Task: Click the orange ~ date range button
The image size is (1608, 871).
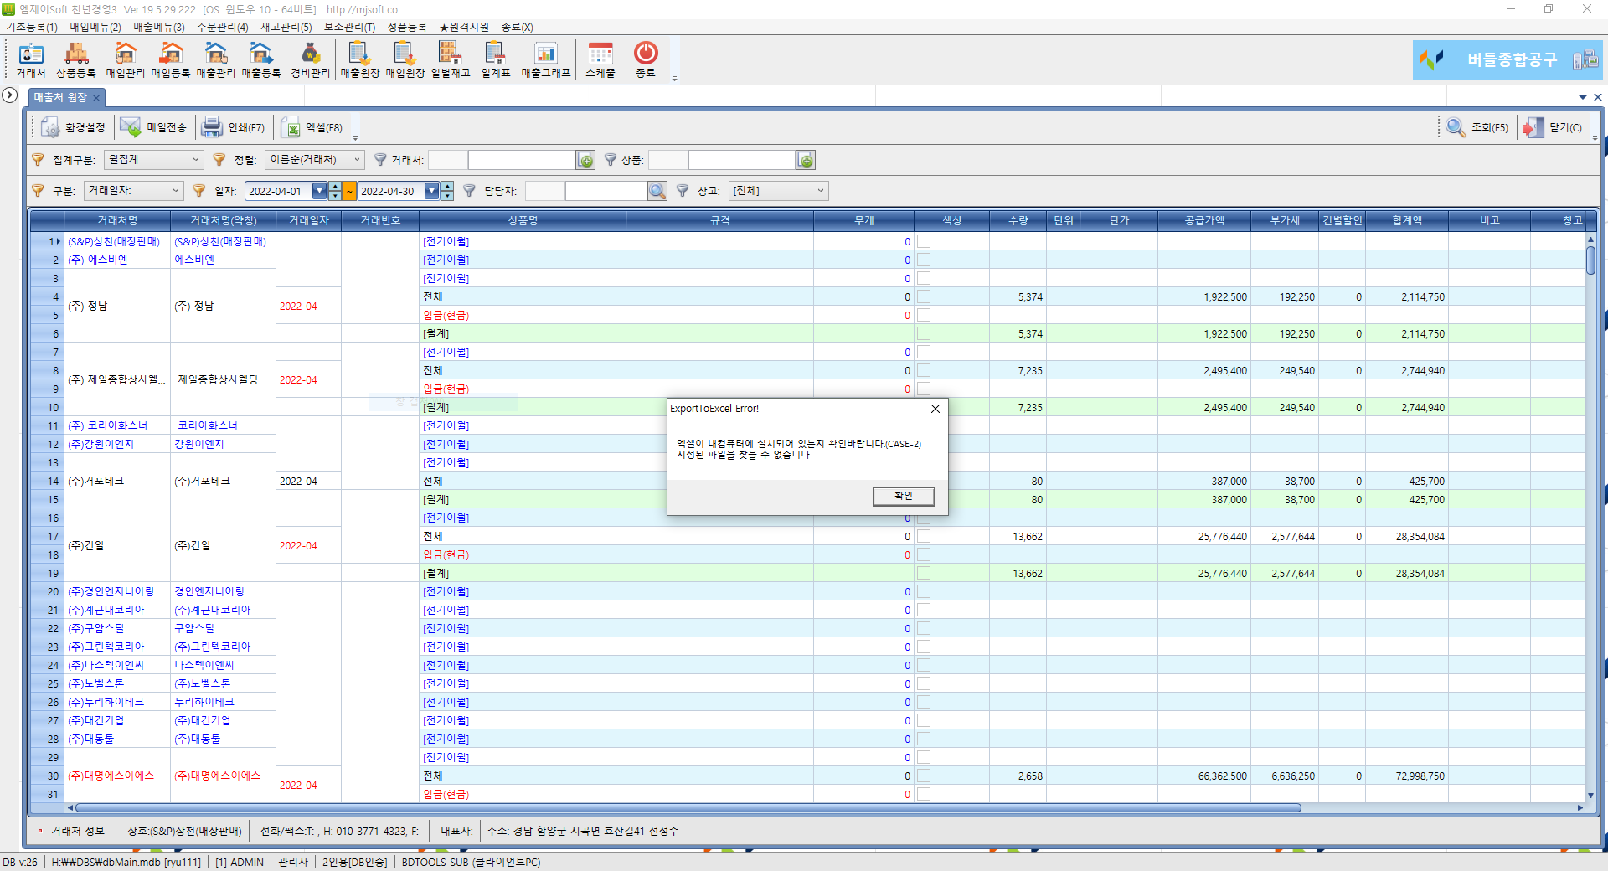Action: point(349,191)
